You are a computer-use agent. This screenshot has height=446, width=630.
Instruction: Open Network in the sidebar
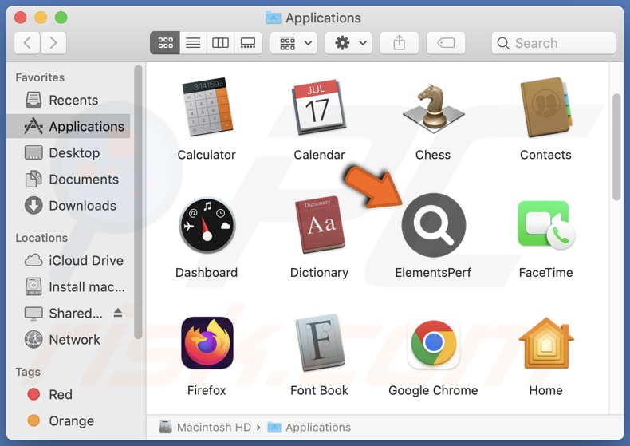tap(69, 340)
